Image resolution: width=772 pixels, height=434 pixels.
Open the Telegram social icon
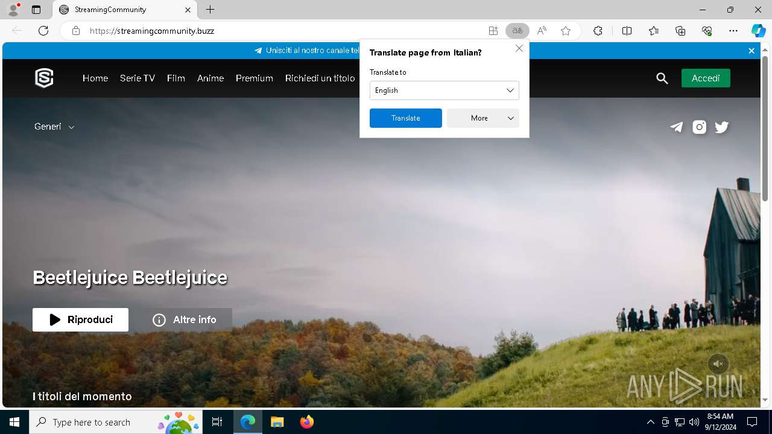(677, 127)
